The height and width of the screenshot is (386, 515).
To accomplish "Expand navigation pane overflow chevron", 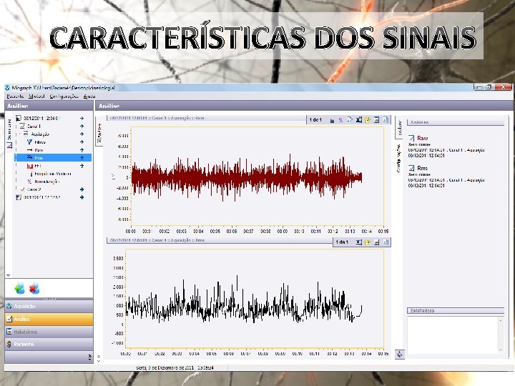I will (89, 357).
